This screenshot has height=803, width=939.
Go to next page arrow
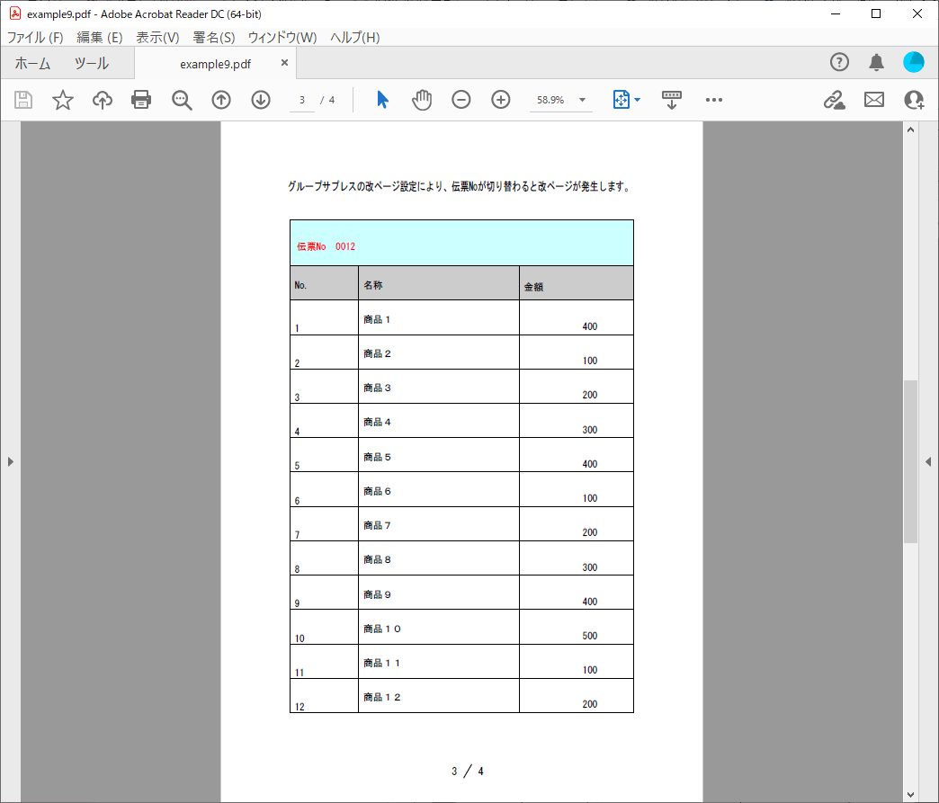[x=261, y=100]
